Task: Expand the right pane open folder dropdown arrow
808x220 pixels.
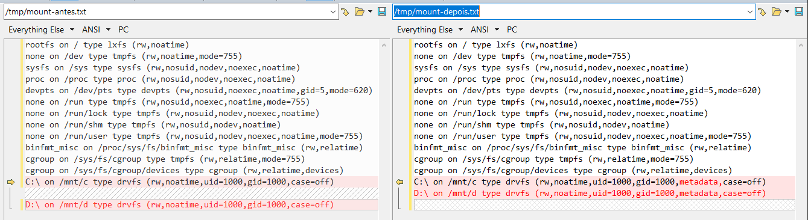Action: coord(787,11)
